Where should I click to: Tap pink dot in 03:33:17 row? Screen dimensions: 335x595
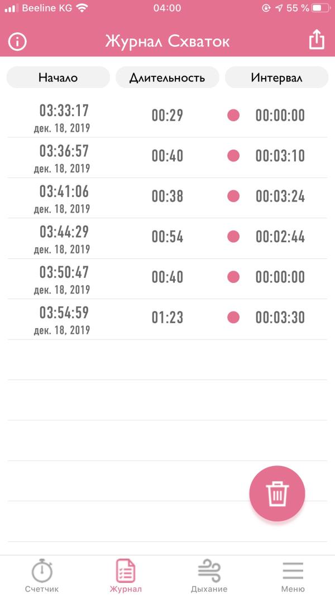click(233, 116)
